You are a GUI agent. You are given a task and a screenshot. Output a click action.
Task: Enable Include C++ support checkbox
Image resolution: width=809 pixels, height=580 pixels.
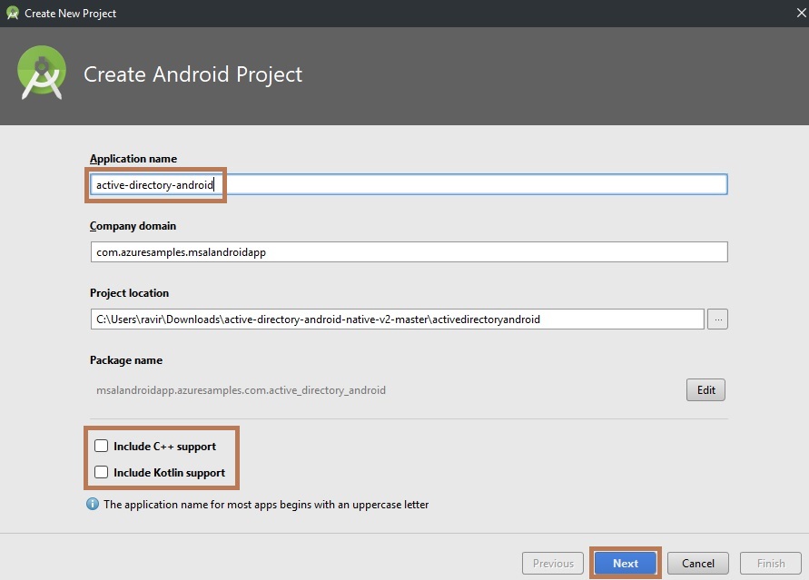102,447
